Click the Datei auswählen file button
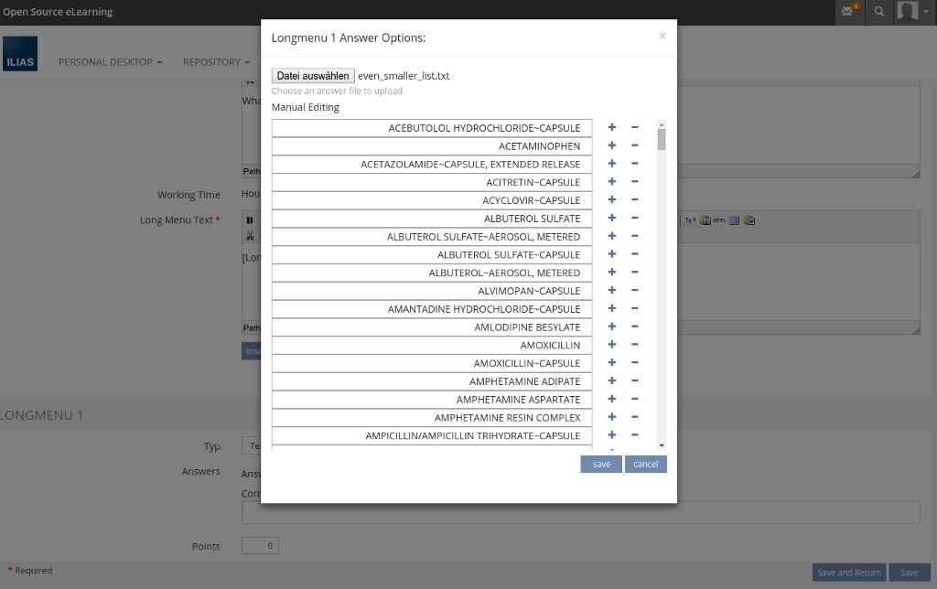This screenshot has width=937, height=589. point(313,76)
